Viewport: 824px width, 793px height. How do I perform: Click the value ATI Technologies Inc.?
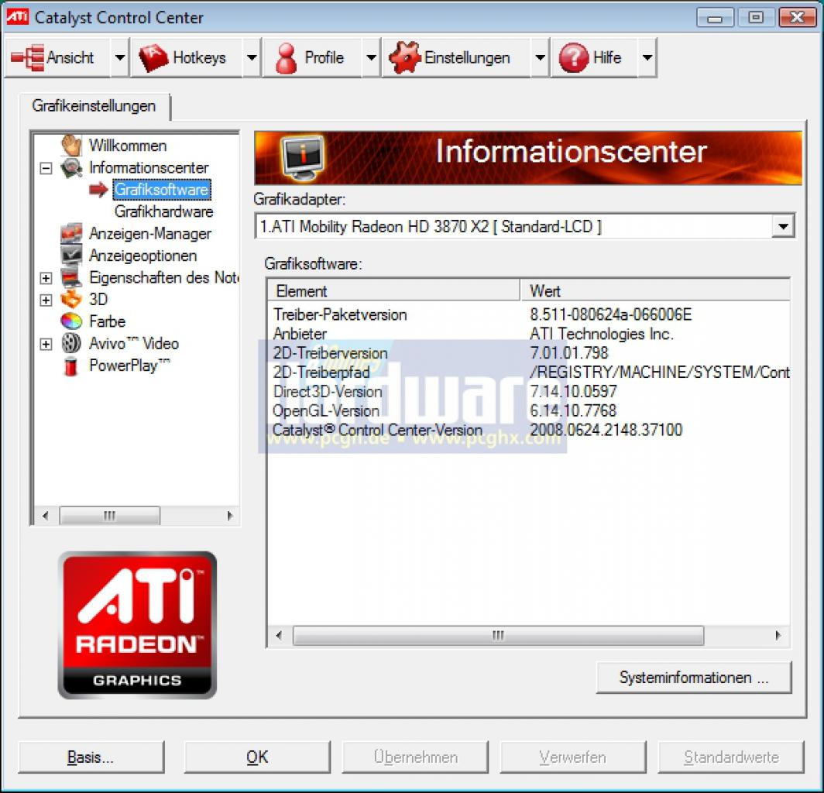[x=601, y=334]
